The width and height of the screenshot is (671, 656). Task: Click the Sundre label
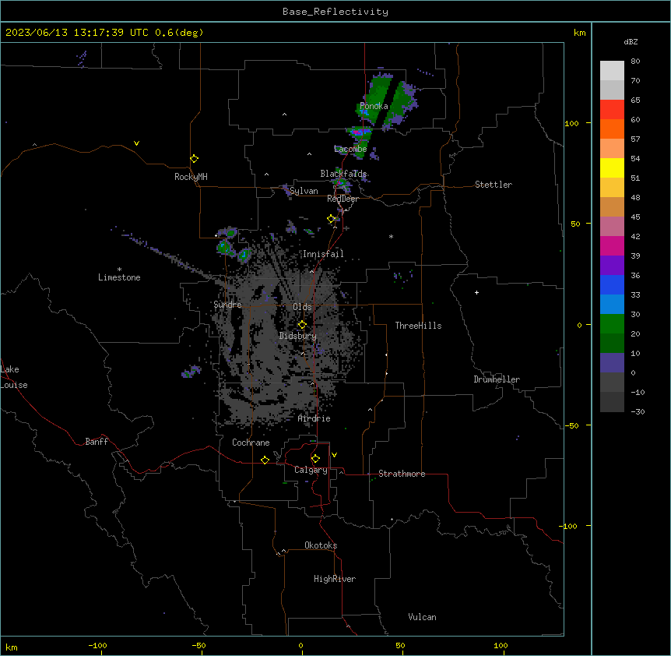coord(227,305)
